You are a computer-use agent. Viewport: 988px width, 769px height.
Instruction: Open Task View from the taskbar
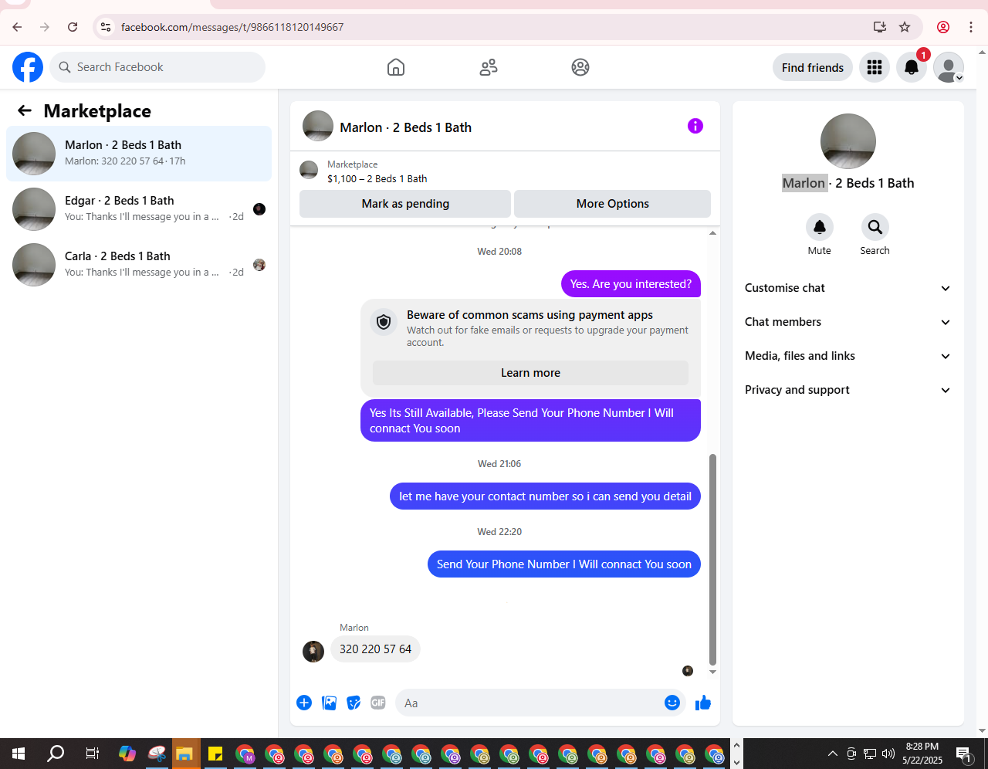92,754
